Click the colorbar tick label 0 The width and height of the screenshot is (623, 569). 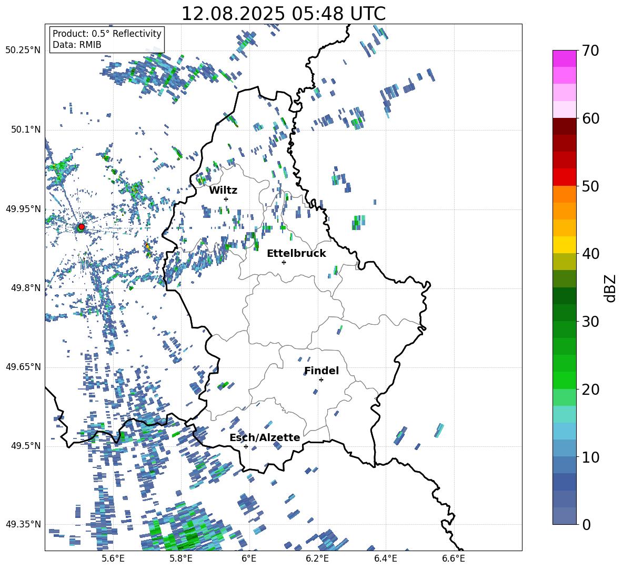587,525
